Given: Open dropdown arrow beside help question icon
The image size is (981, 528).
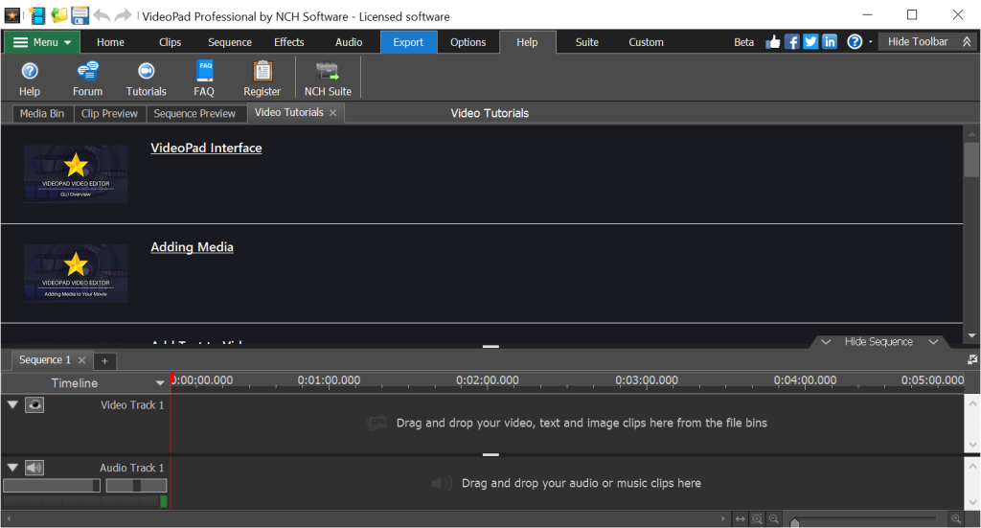Looking at the screenshot, I should coord(870,42).
